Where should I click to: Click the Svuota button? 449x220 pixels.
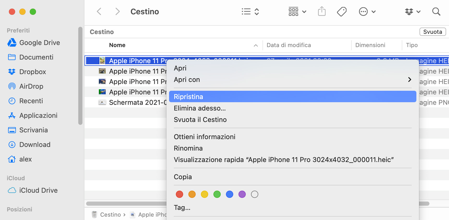433,32
